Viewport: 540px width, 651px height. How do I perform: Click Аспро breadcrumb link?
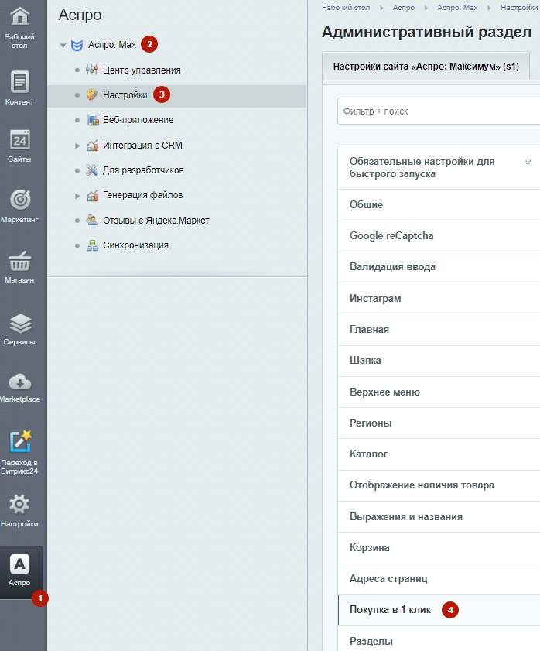click(403, 8)
